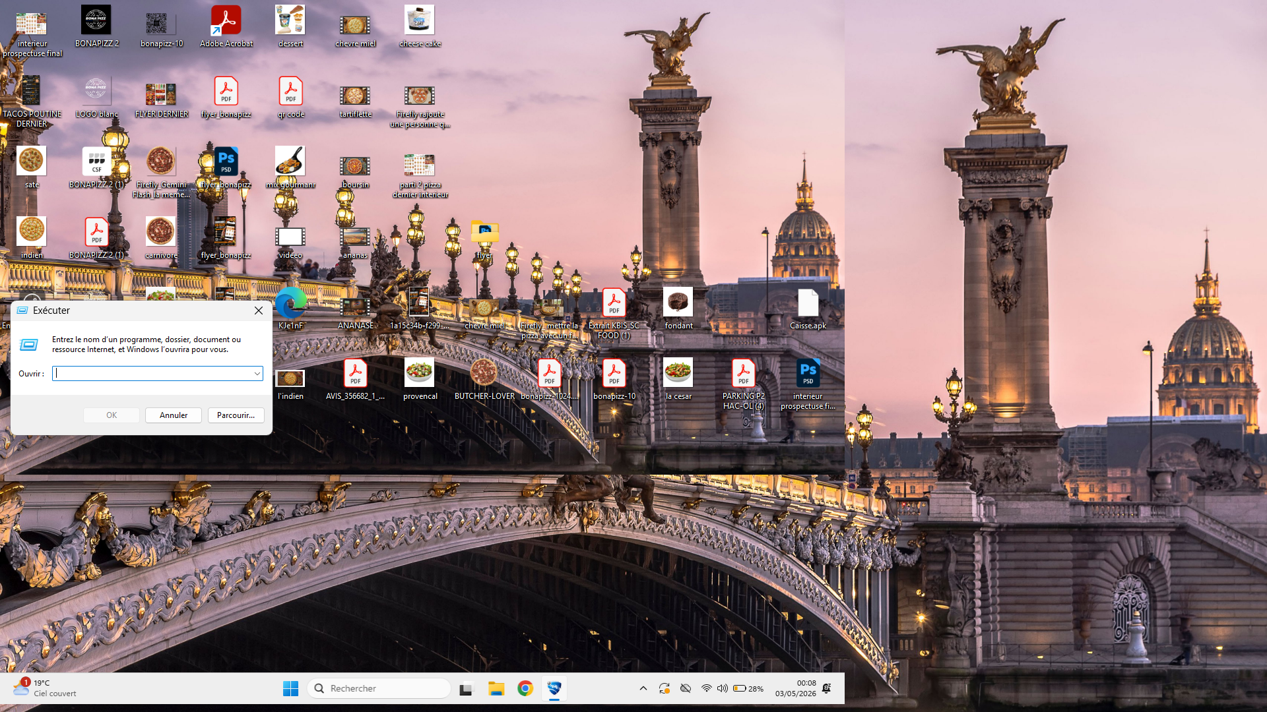This screenshot has width=1267, height=712.
Task: Select the PARKING P2 HAC-OL (4) PDF
Action: click(x=743, y=384)
